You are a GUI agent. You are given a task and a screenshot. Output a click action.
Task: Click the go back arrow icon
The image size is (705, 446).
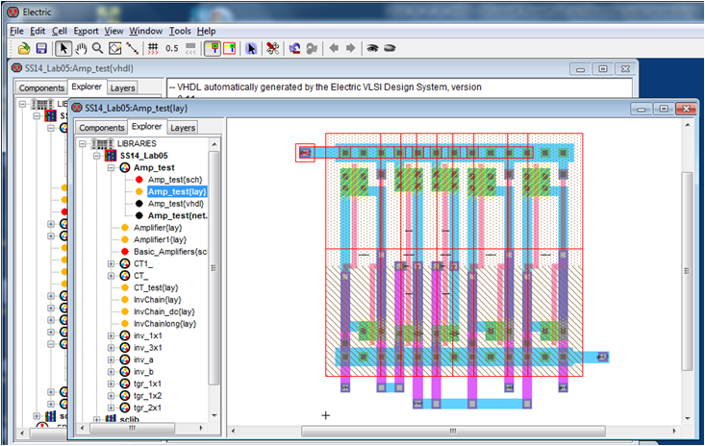click(334, 48)
